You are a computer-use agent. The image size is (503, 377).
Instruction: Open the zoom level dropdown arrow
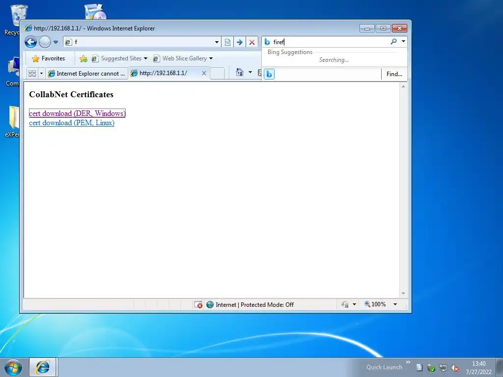coord(395,304)
